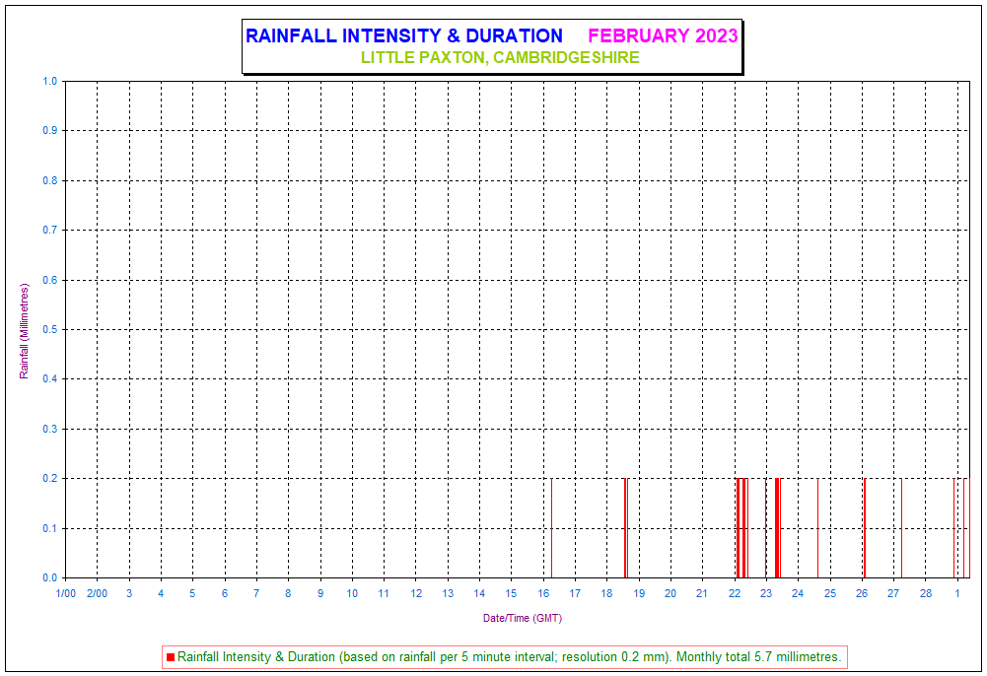The image size is (987, 676).
Task: Click the y-axis value 0.7
Action: (49, 231)
